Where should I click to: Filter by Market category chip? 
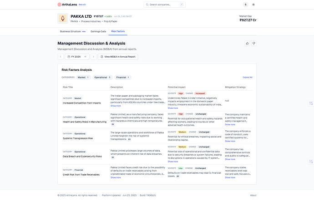(83, 77)
